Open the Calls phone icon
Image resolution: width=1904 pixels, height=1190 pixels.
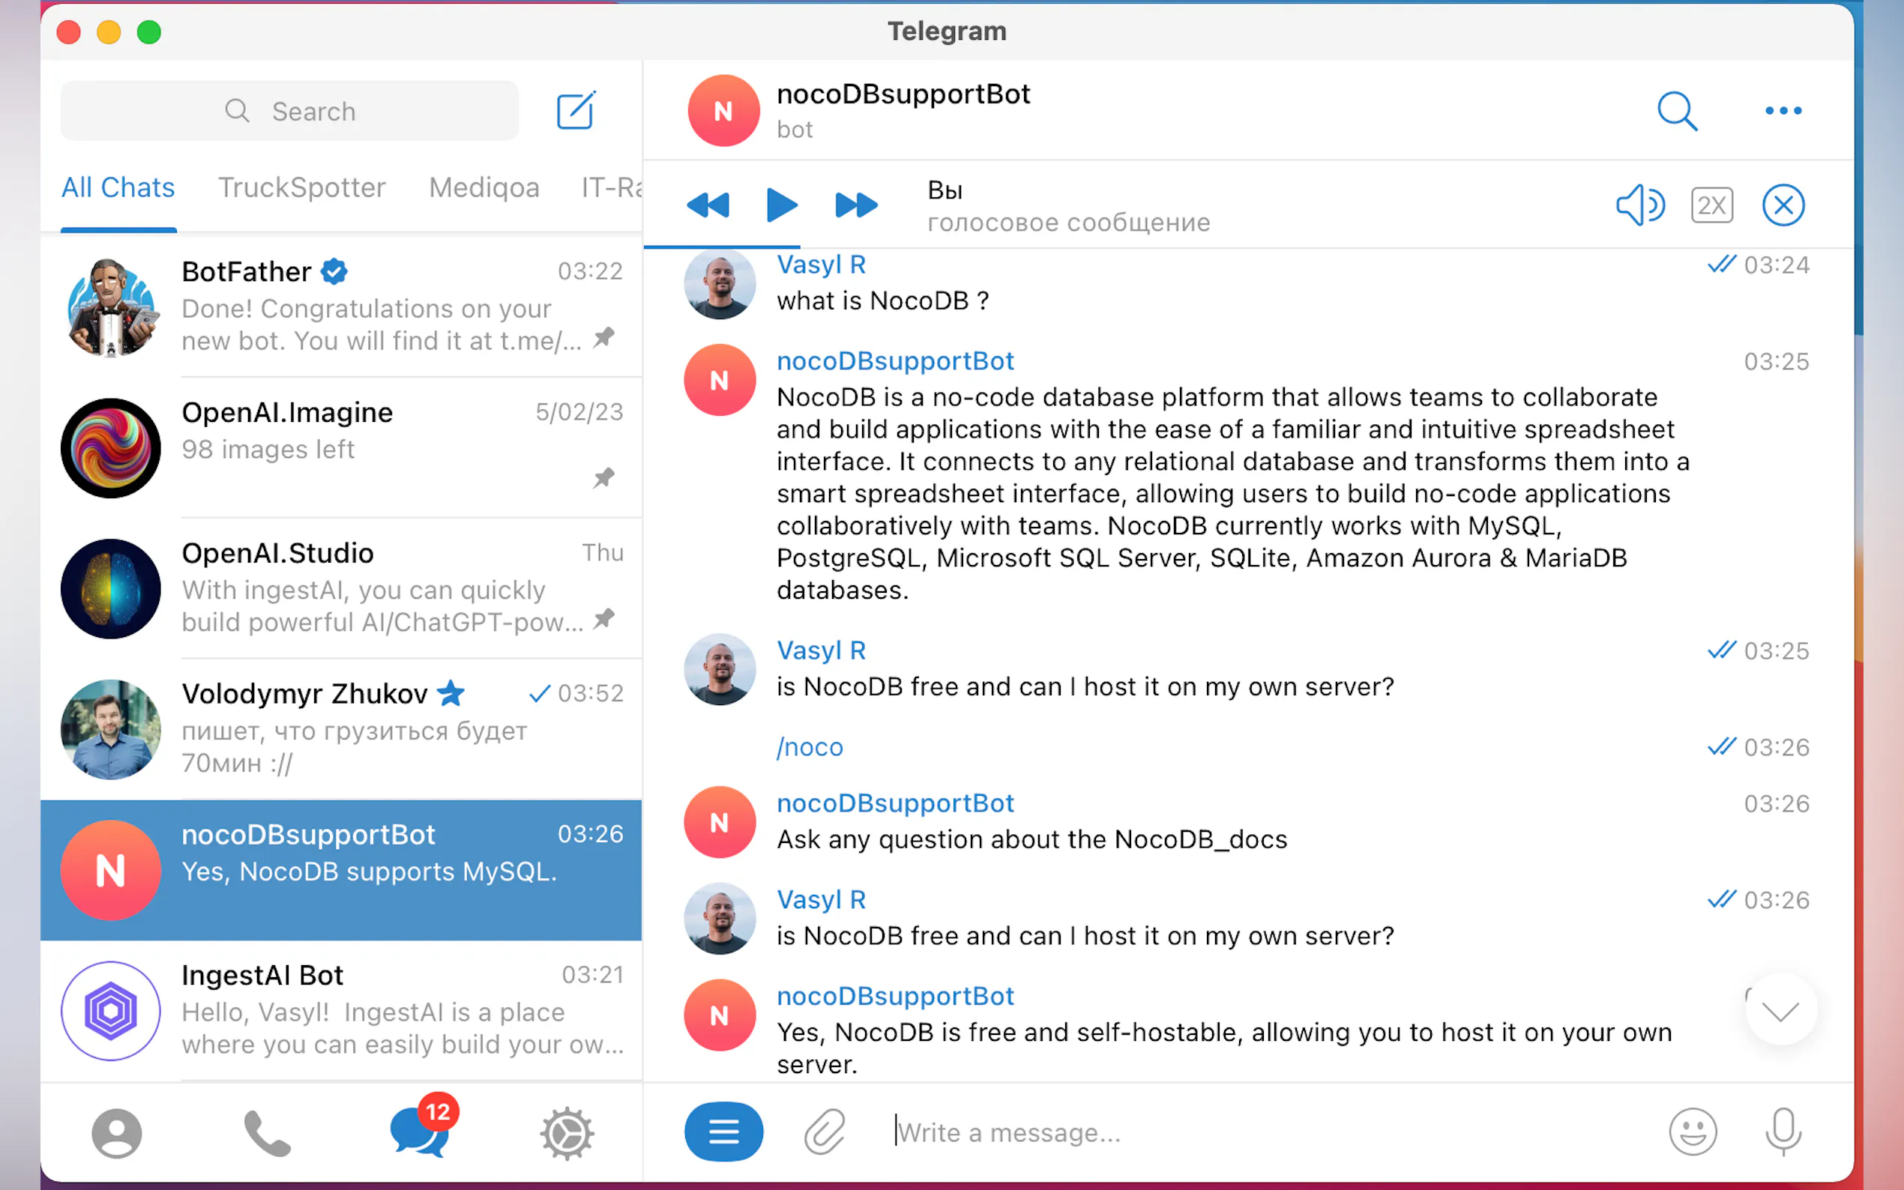point(267,1133)
